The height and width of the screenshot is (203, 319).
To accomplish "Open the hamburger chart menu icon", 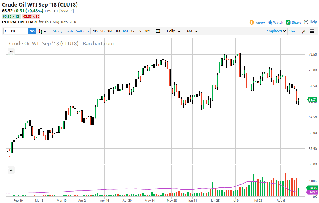I will pyautogui.click(x=312, y=31).
